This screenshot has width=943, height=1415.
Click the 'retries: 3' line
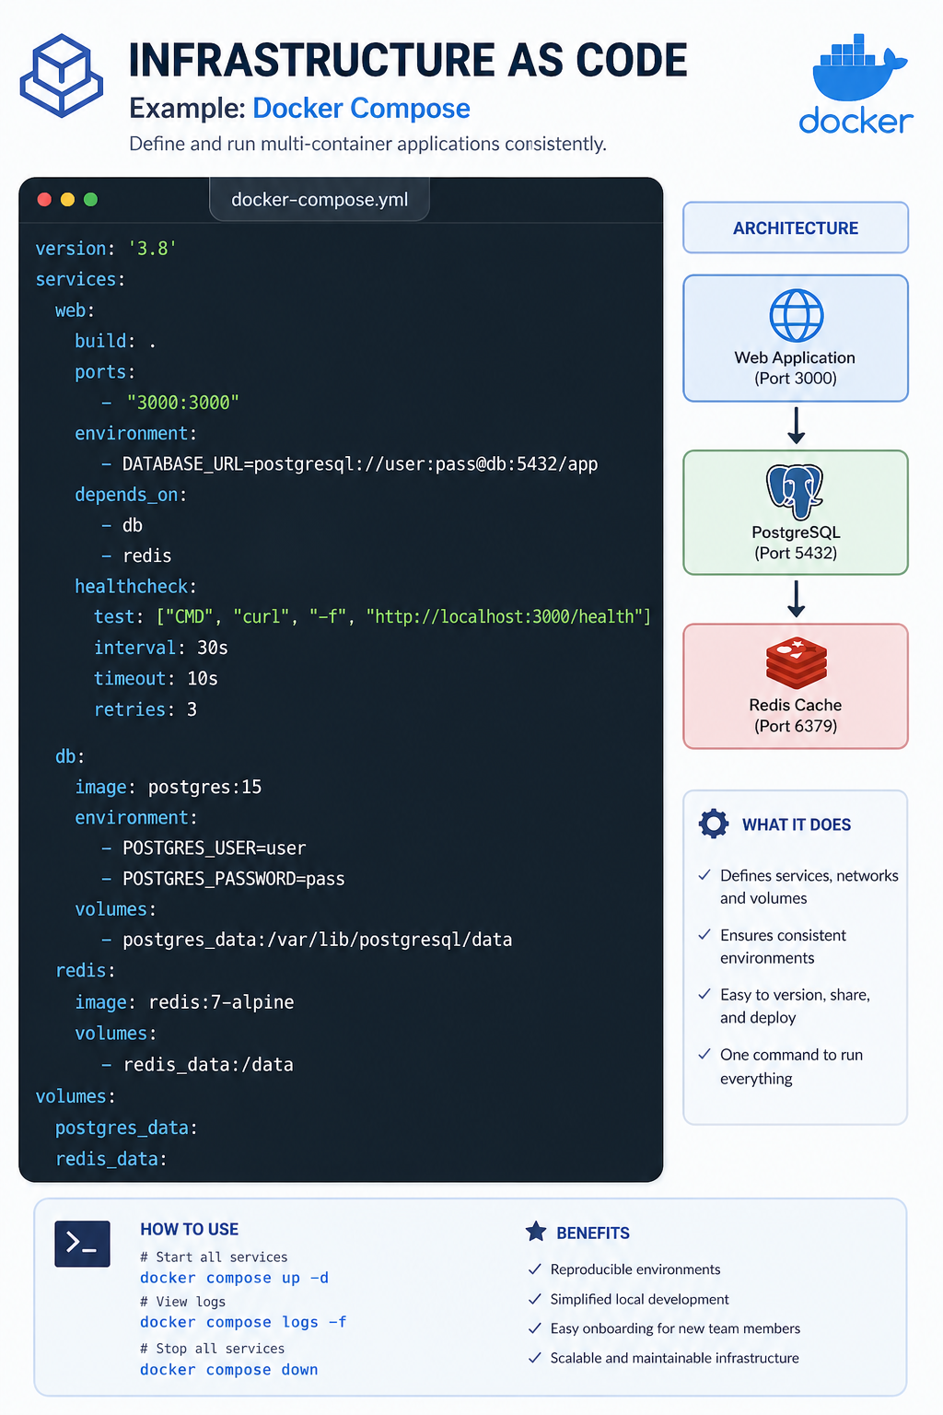click(x=146, y=709)
